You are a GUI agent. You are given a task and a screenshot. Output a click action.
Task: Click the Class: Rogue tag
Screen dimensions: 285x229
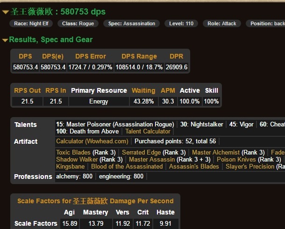coord(75,23)
